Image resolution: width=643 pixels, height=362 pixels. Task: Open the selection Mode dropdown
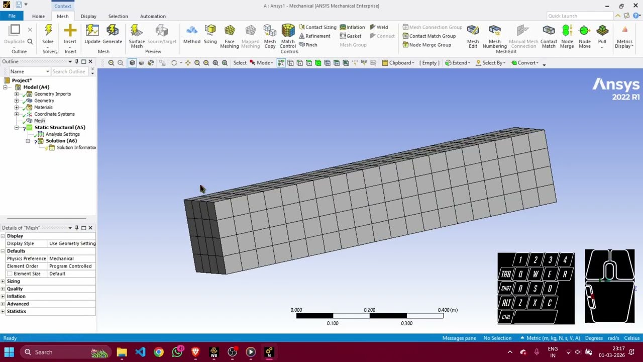(261, 63)
